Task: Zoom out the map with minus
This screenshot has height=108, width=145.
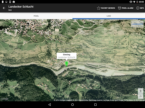Action: [140, 96]
